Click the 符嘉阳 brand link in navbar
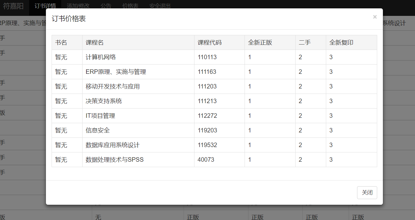The height and width of the screenshot is (220, 415). [13, 6]
